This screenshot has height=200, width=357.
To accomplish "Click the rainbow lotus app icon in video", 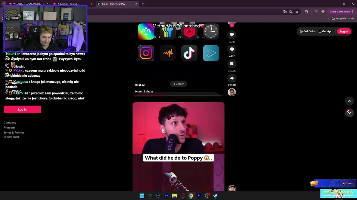I will [x=146, y=32].
